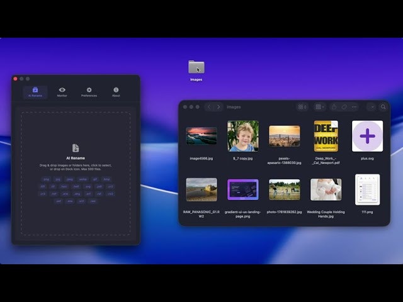Select the pexels-apasaric city photo thumbnail
The width and height of the screenshot is (403, 302).
coord(284,136)
